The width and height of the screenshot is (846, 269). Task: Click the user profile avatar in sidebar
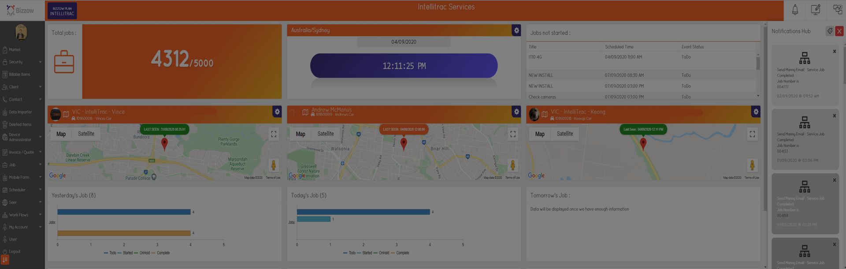[x=21, y=32]
